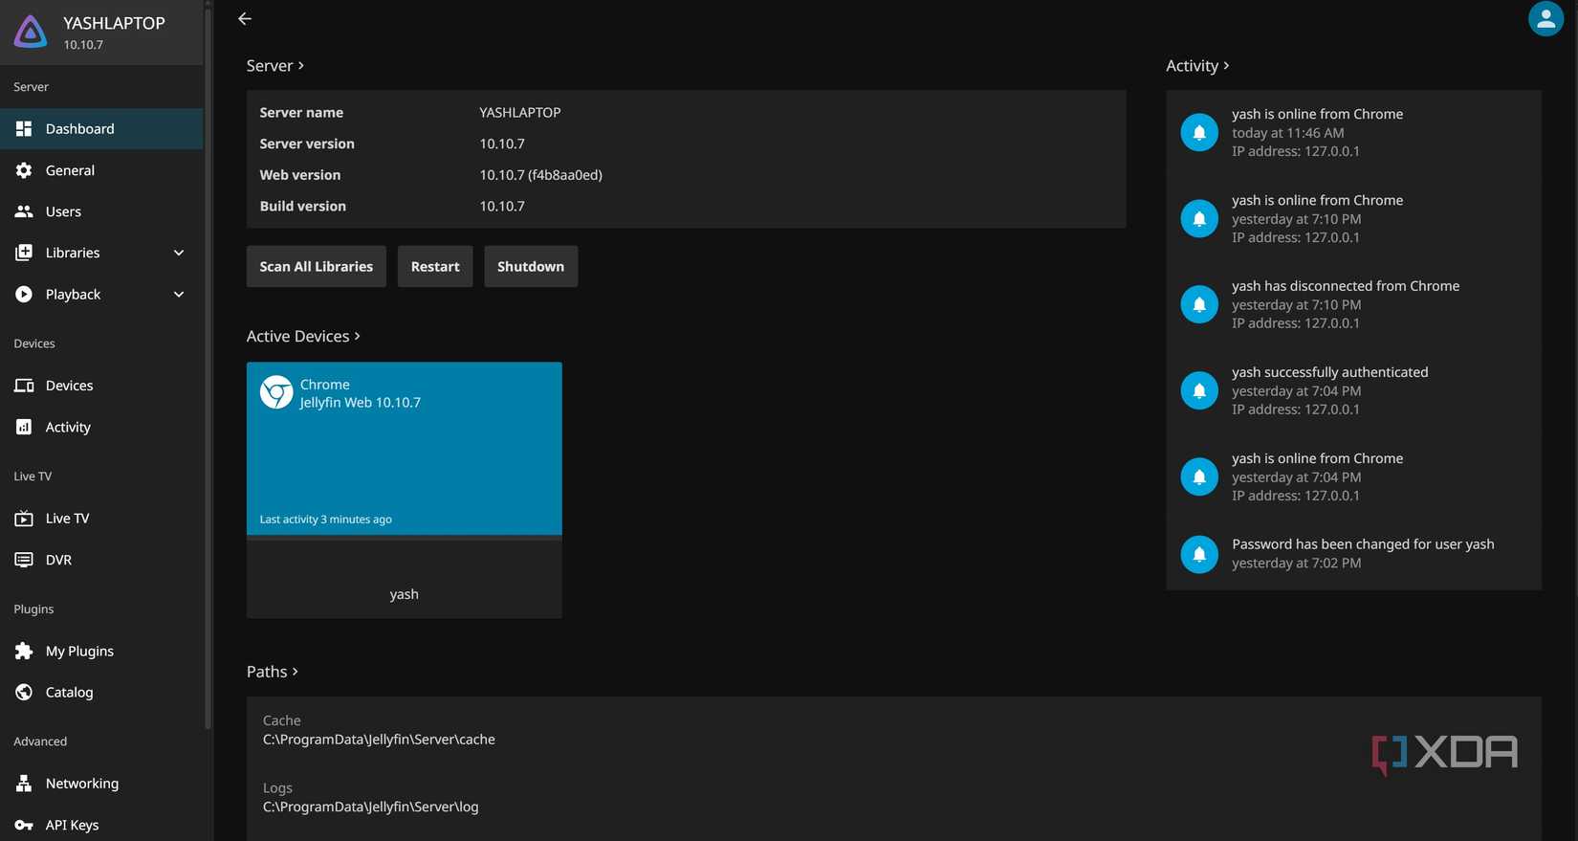1578x841 pixels.
Task: Click 'Password has been changed for user yash'
Action: (1363, 544)
